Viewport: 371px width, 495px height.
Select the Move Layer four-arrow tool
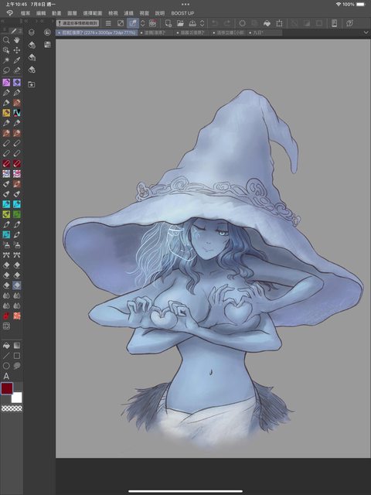(x=17, y=50)
